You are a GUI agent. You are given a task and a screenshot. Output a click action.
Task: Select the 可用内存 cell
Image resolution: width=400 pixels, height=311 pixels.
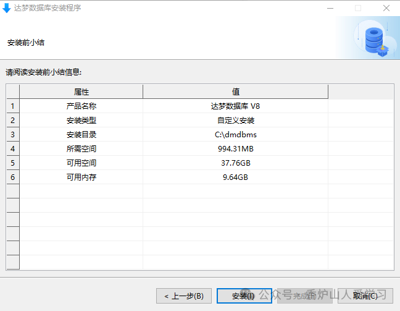(81, 177)
